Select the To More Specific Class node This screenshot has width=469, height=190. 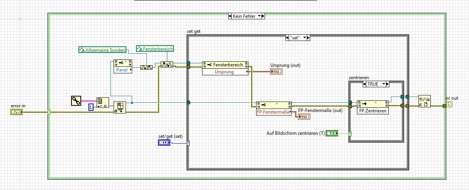[x=167, y=64]
